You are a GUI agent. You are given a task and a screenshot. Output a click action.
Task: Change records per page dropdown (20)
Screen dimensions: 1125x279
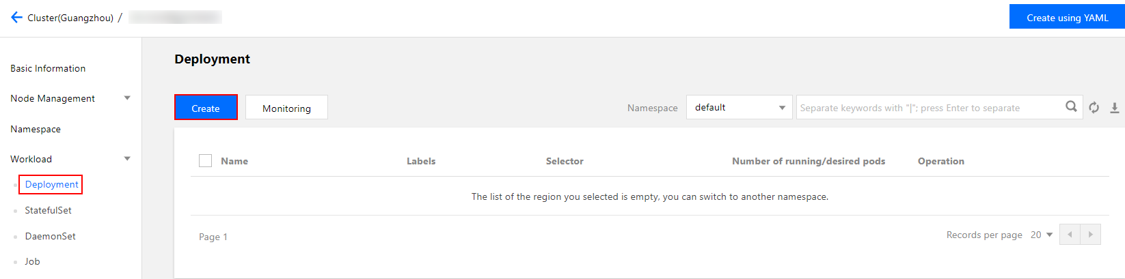pyautogui.click(x=1042, y=235)
